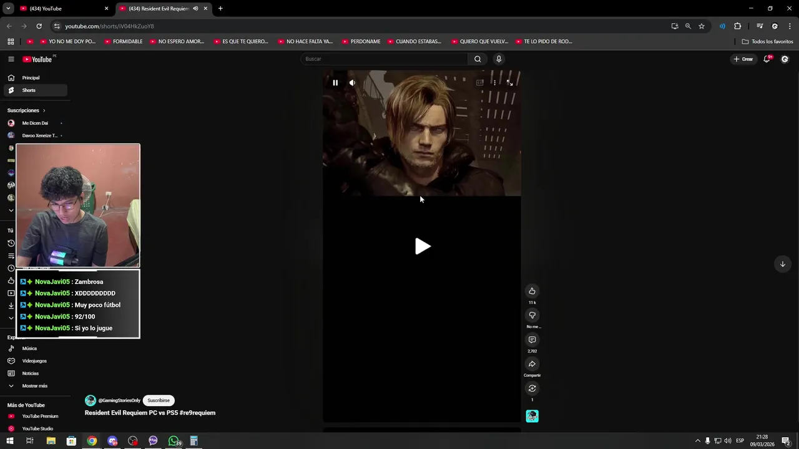Open the YouTube account avatar menu
Screen dimensions: 799x449
pos(785,59)
